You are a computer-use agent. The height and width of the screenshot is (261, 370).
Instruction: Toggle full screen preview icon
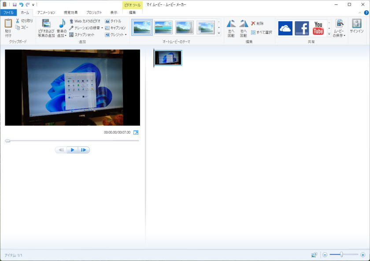(x=136, y=132)
